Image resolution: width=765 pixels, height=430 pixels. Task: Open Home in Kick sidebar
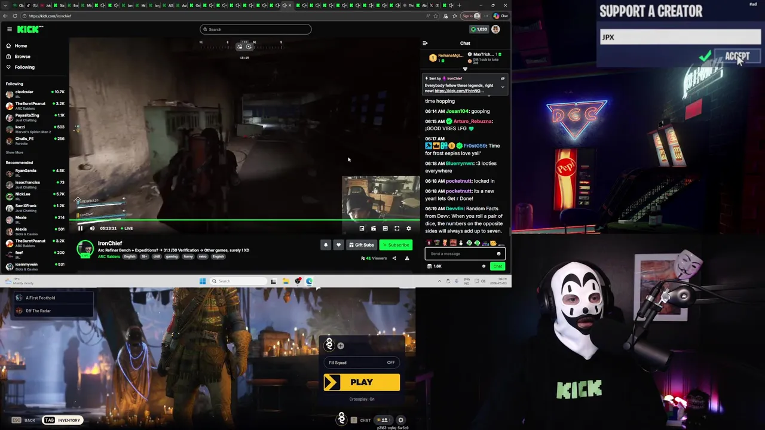(17, 46)
